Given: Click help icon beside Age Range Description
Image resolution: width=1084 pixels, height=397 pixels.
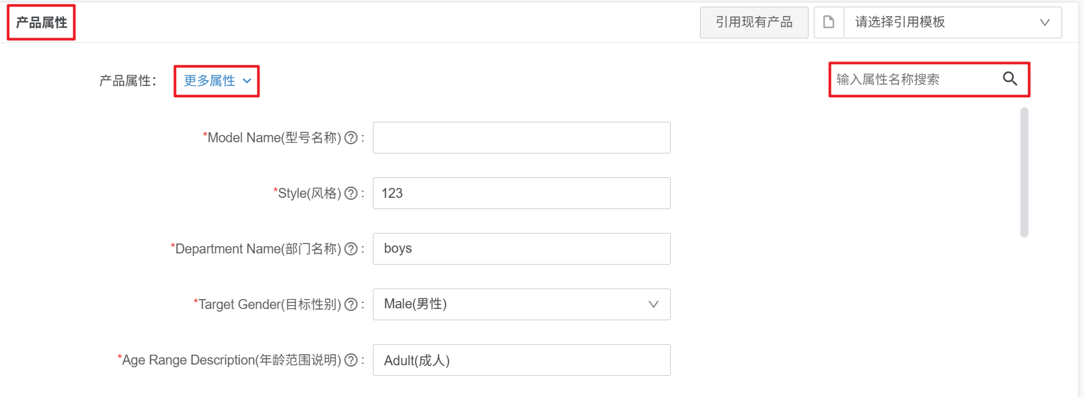Looking at the screenshot, I should 352,360.
